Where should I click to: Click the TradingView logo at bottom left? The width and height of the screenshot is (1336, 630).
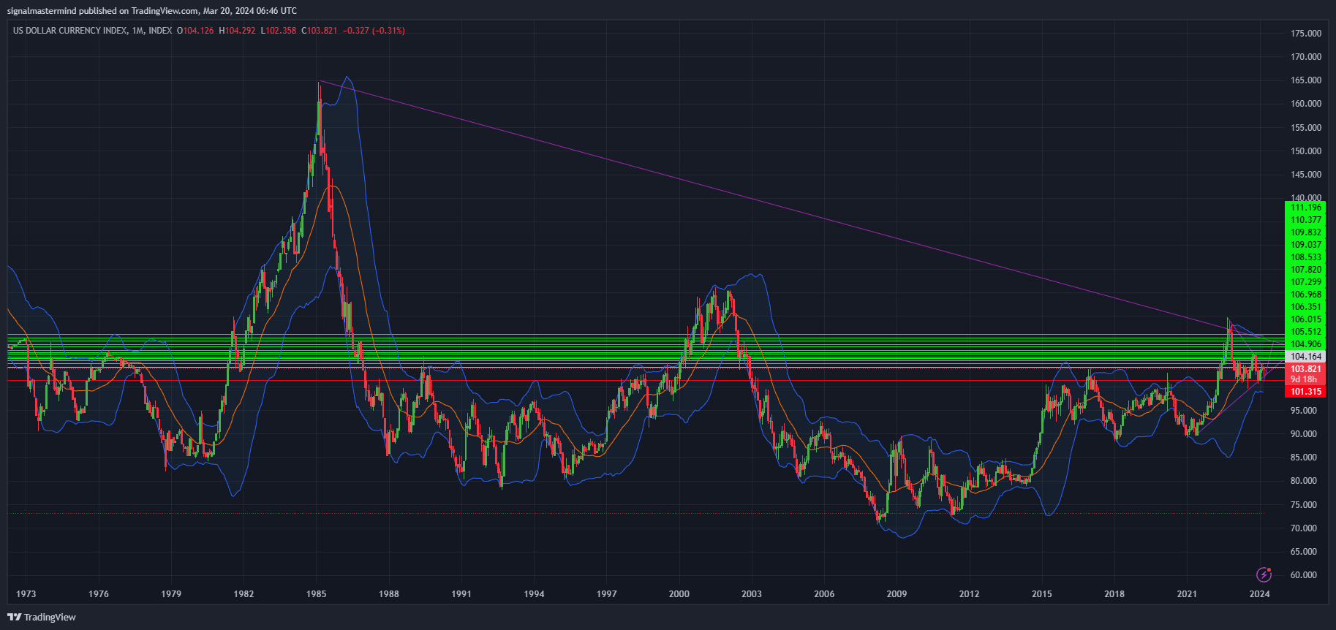42,618
